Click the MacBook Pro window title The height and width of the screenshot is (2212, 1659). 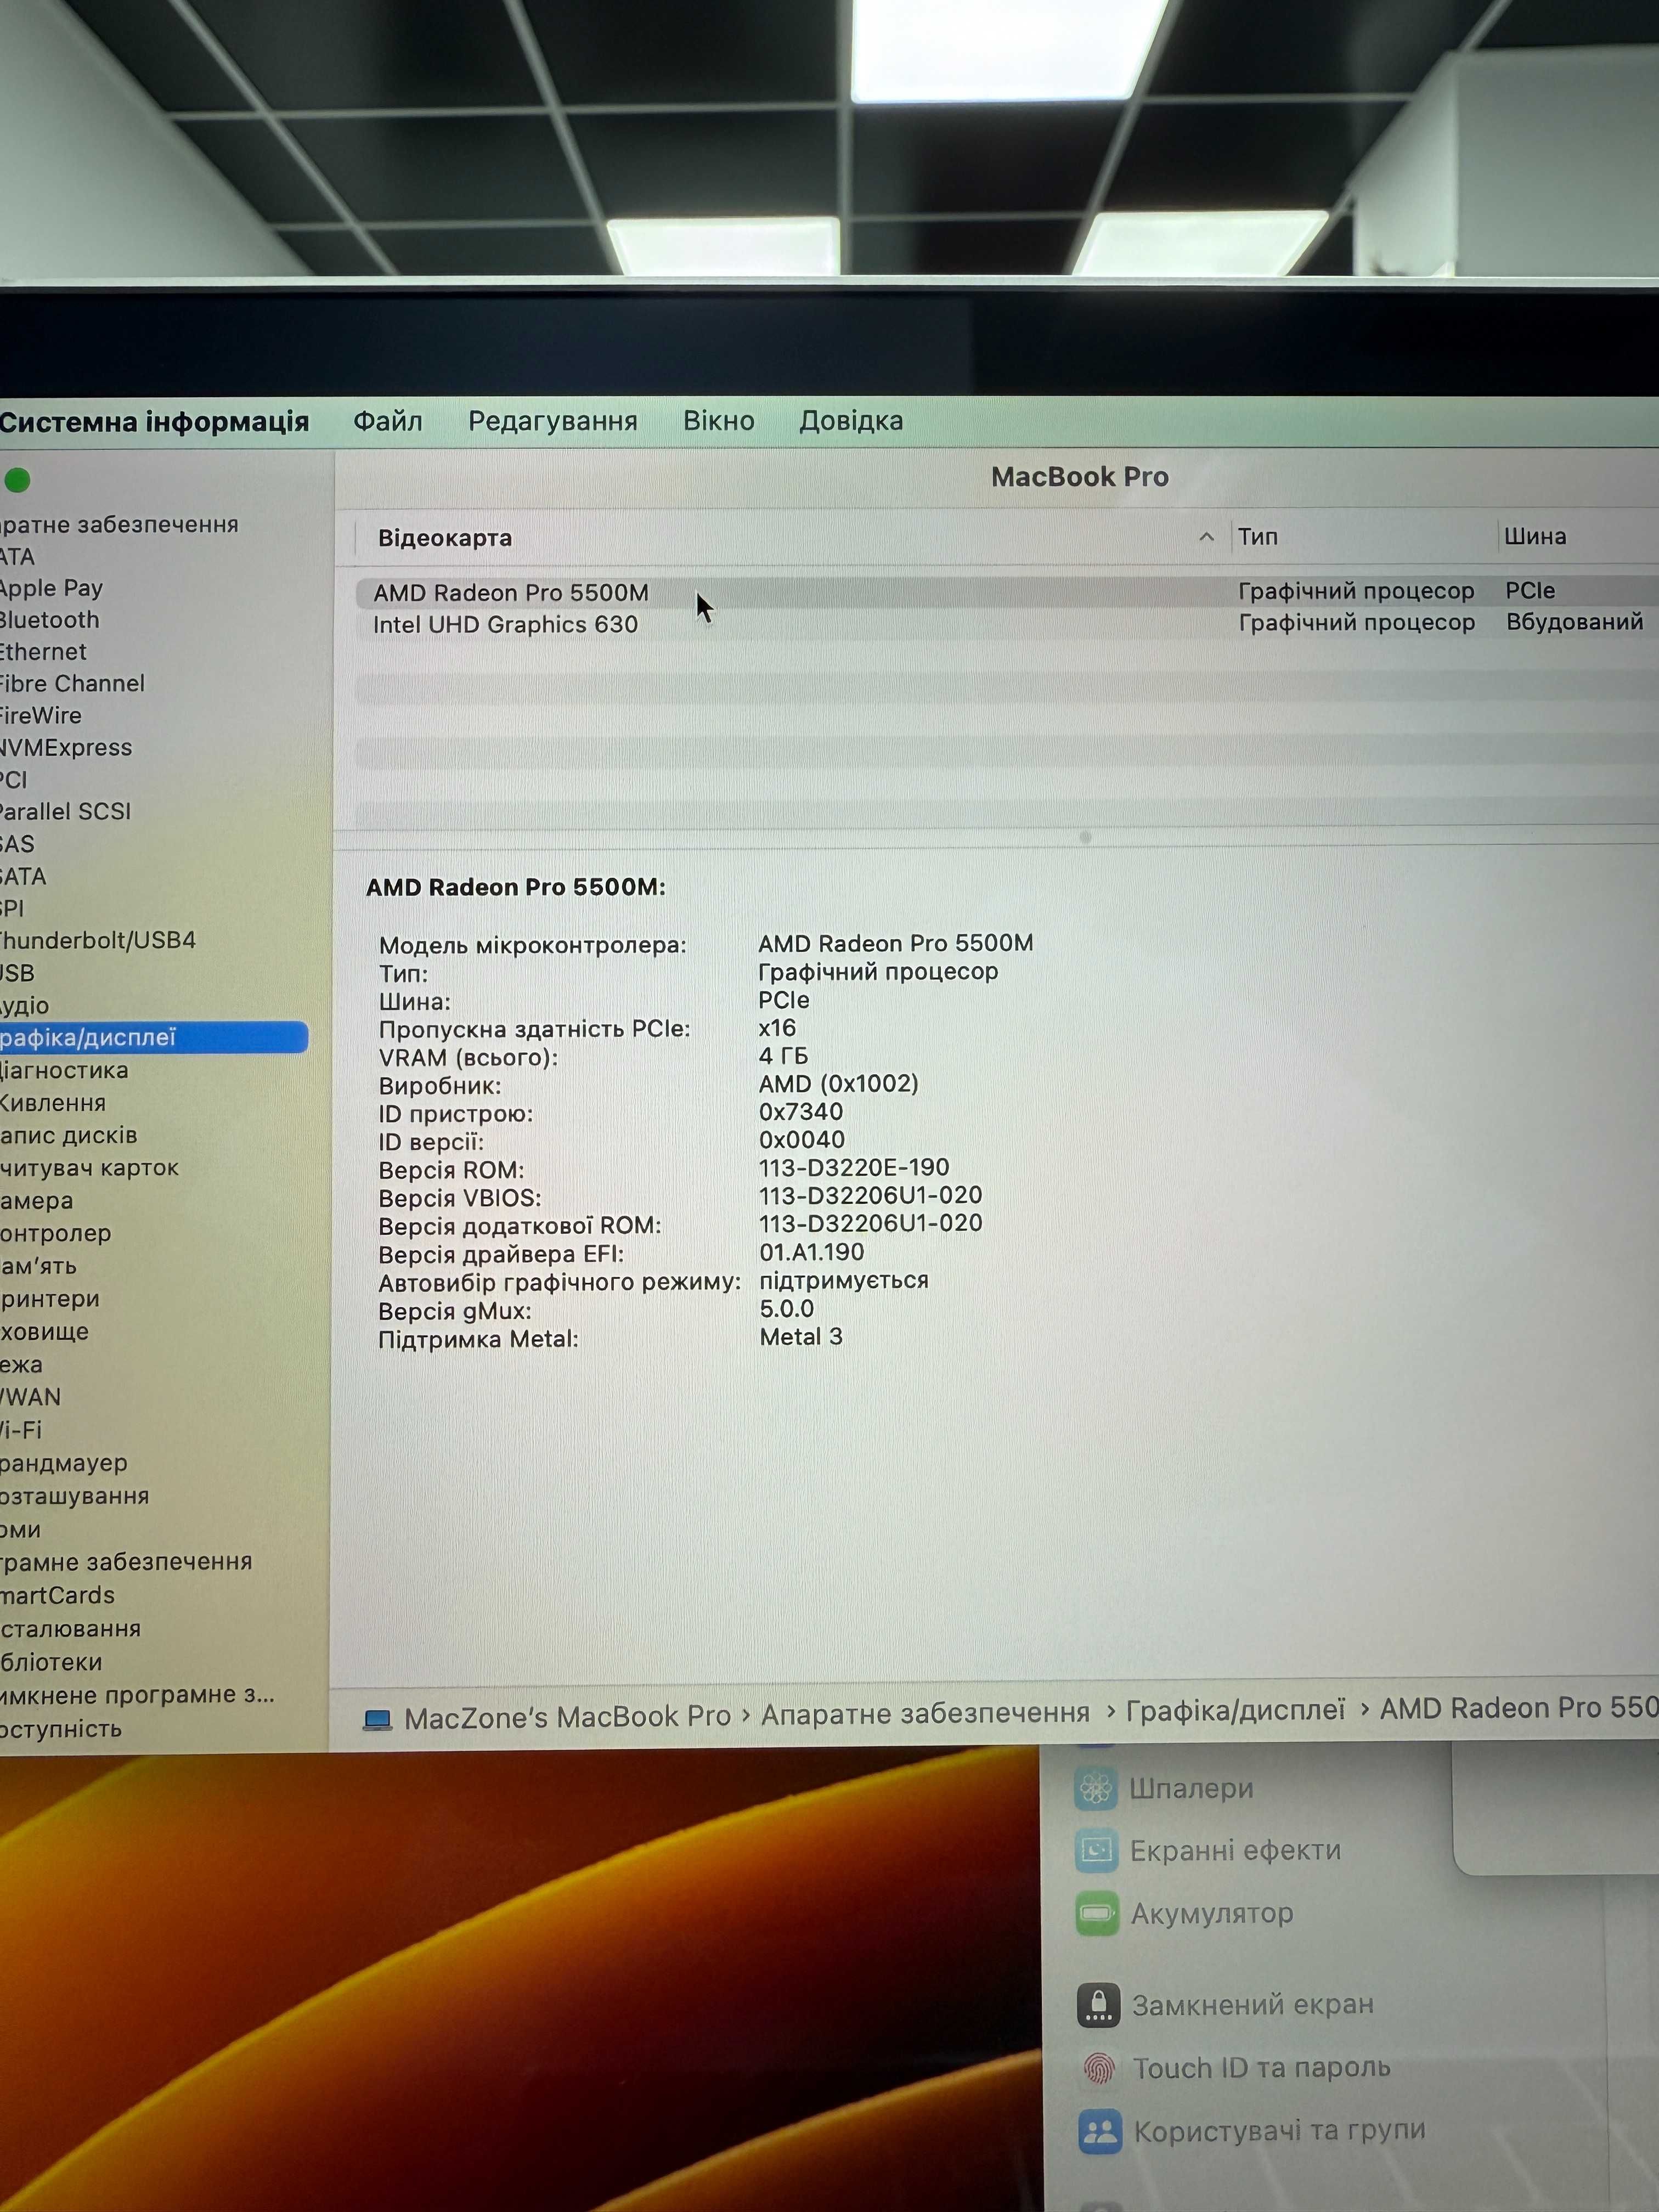1080,477
